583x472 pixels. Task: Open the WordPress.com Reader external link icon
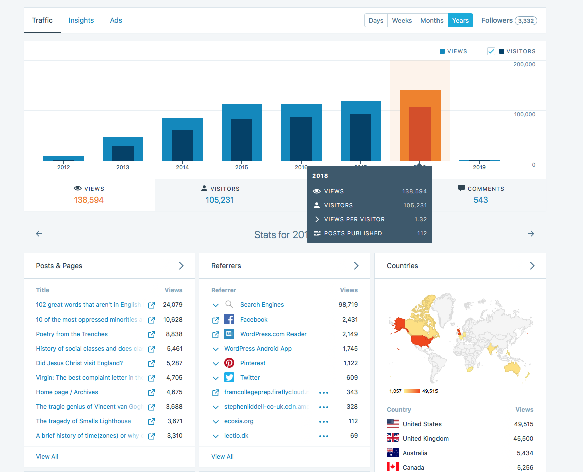coord(216,334)
